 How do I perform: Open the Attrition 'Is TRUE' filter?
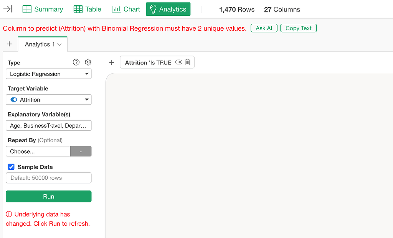(x=149, y=62)
